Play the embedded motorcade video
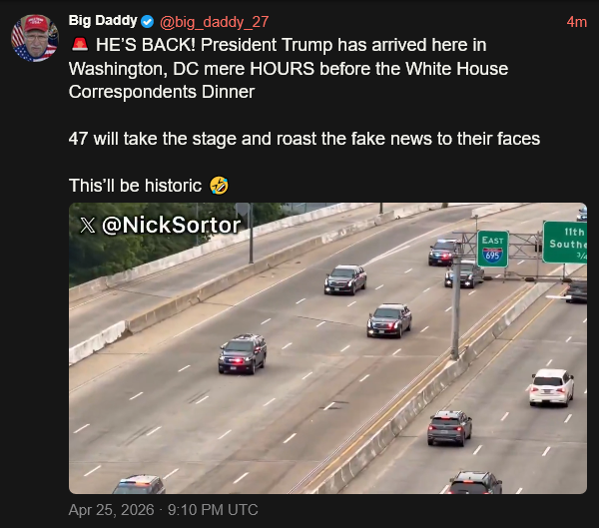This screenshot has width=599, height=528. point(327,348)
